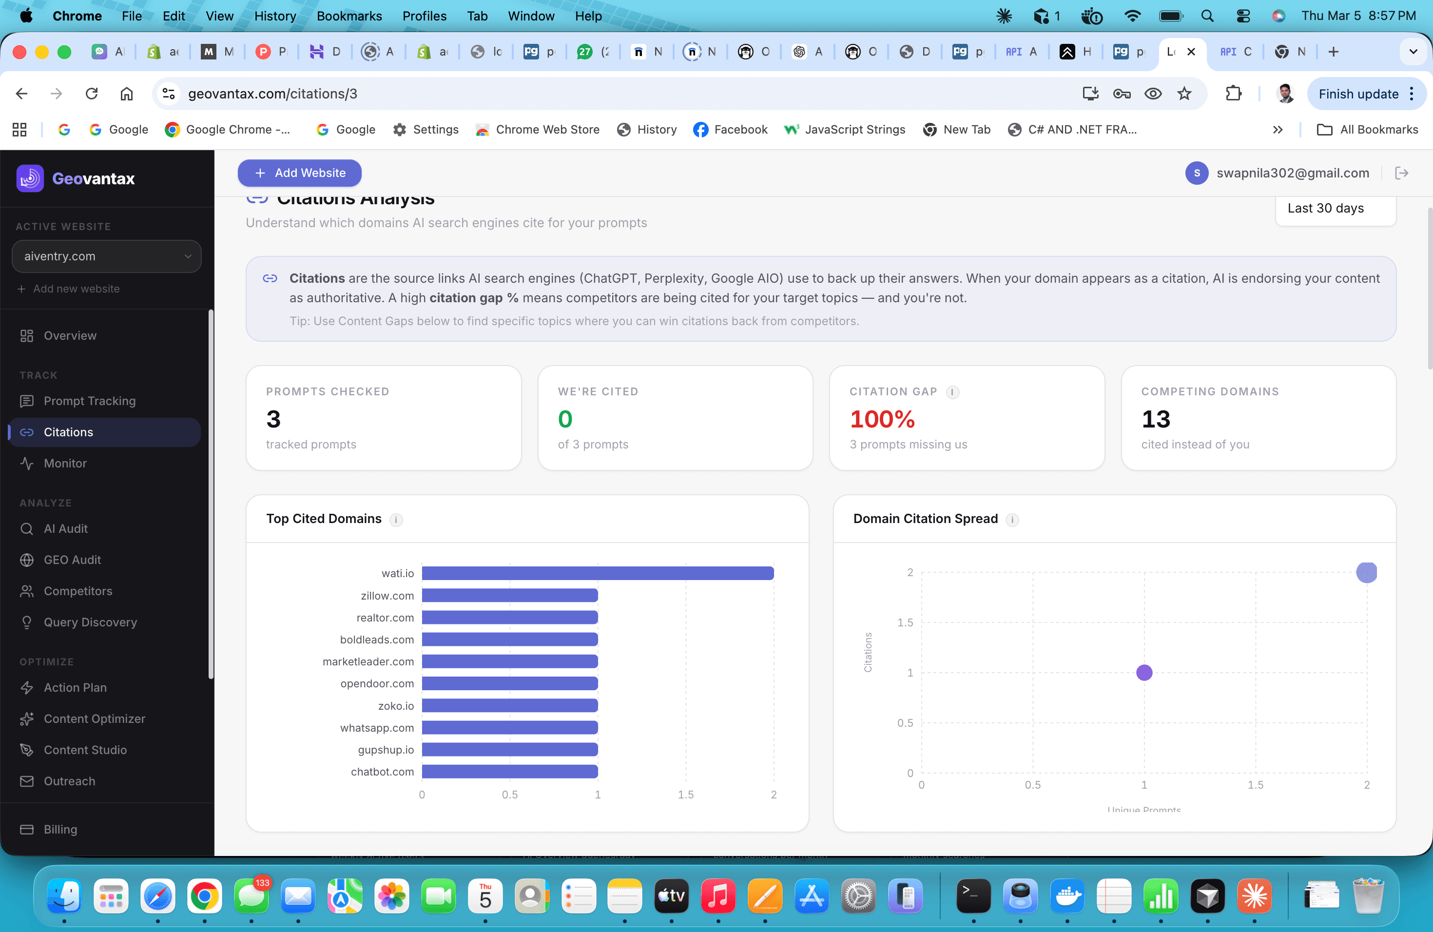Click the Citation Gap info icon
Screen dimensions: 1433x932
tap(952, 392)
